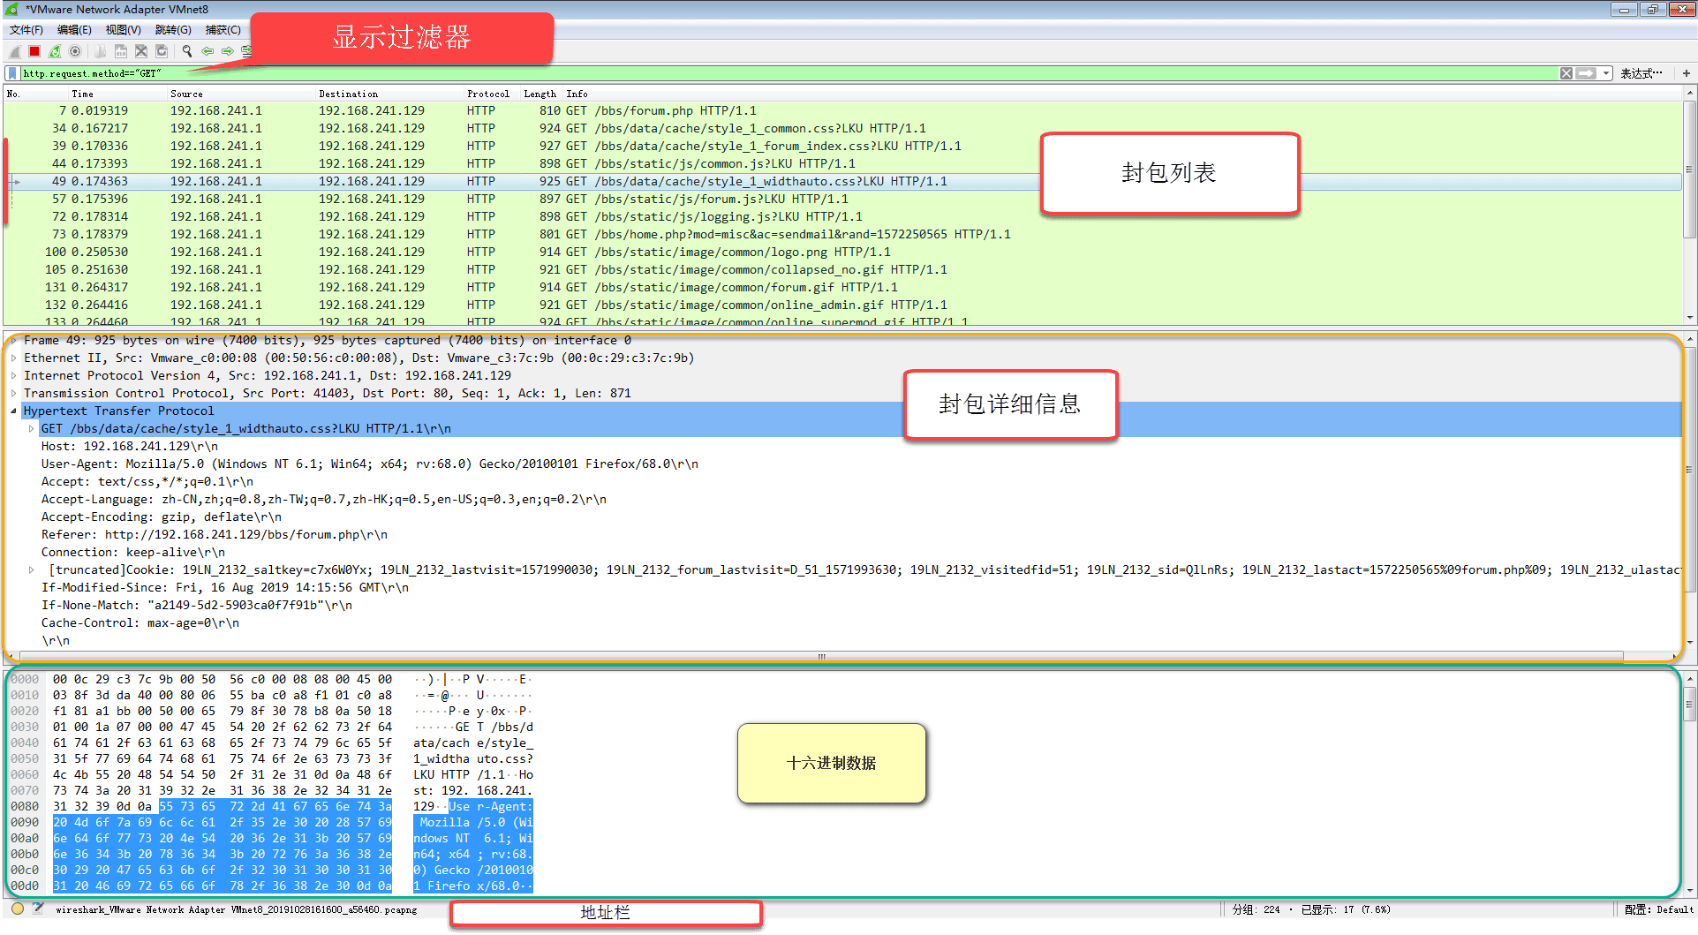The height and width of the screenshot is (935, 1698).
Task: Go forward to next packet arrow
Action: pos(228,51)
